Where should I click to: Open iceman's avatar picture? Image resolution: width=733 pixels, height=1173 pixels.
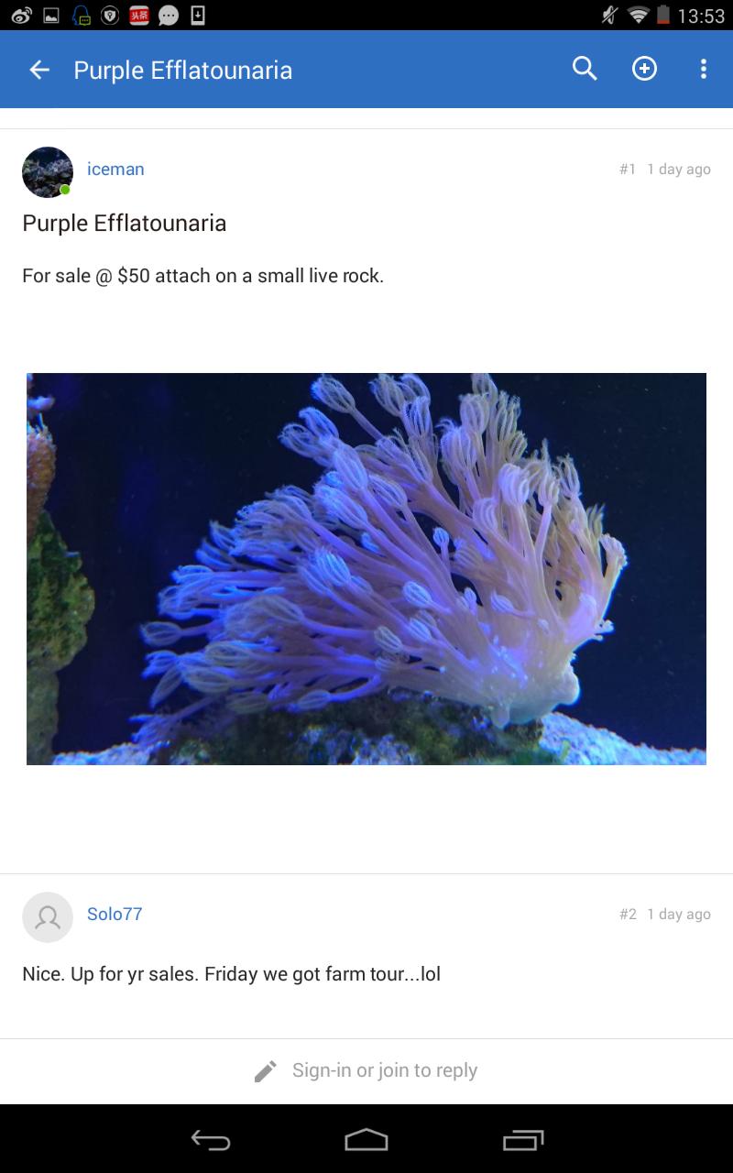48,172
